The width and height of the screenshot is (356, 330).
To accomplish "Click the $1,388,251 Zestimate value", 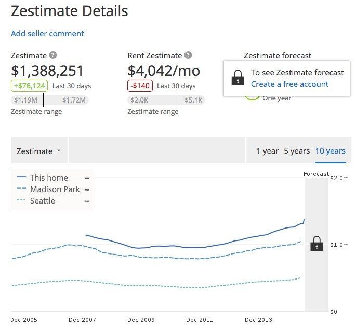I will tap(47, 71).
